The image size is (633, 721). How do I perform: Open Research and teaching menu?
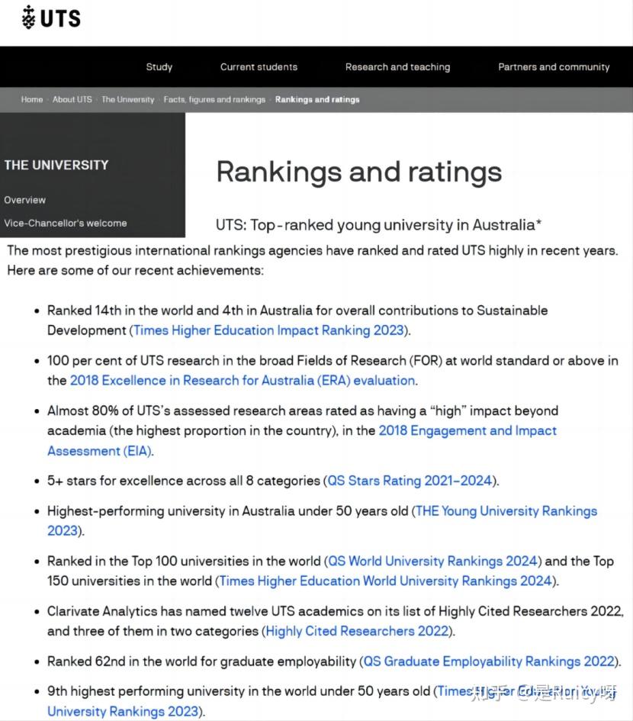pos(397,67)
